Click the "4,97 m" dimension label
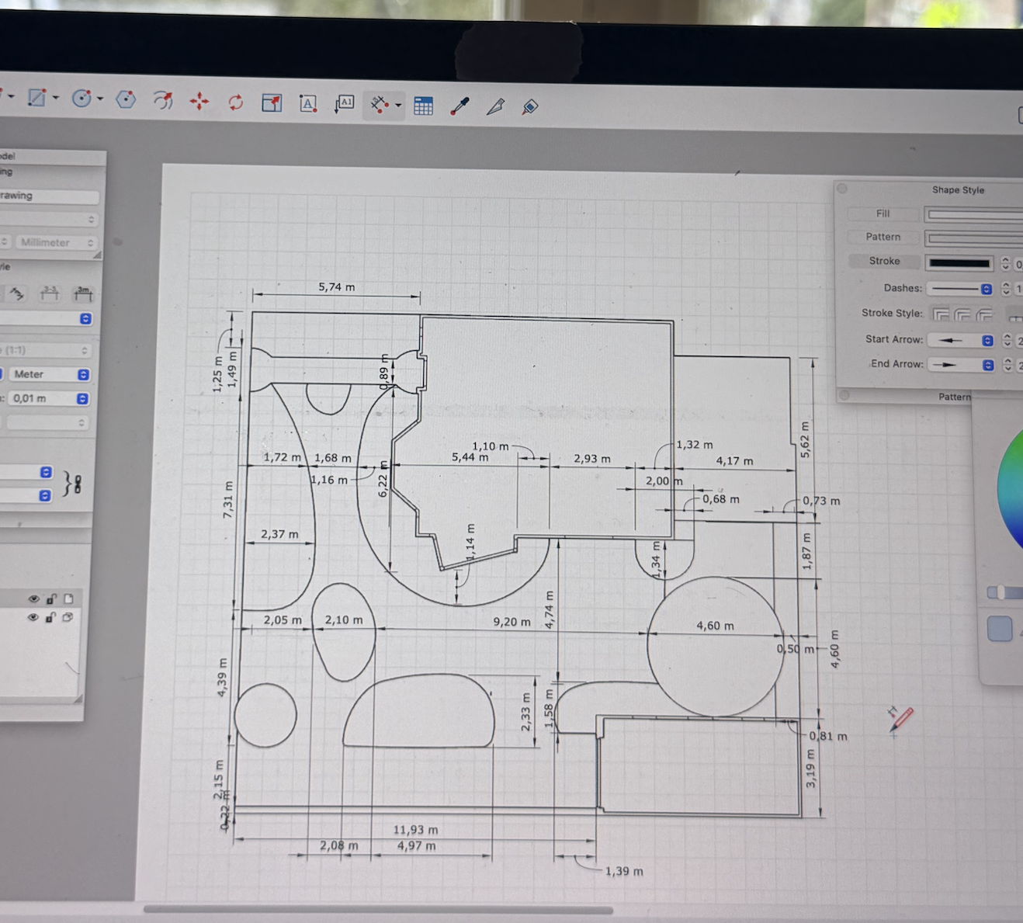The height and width of the screenshot is (923, 1023). coord(417,845)
